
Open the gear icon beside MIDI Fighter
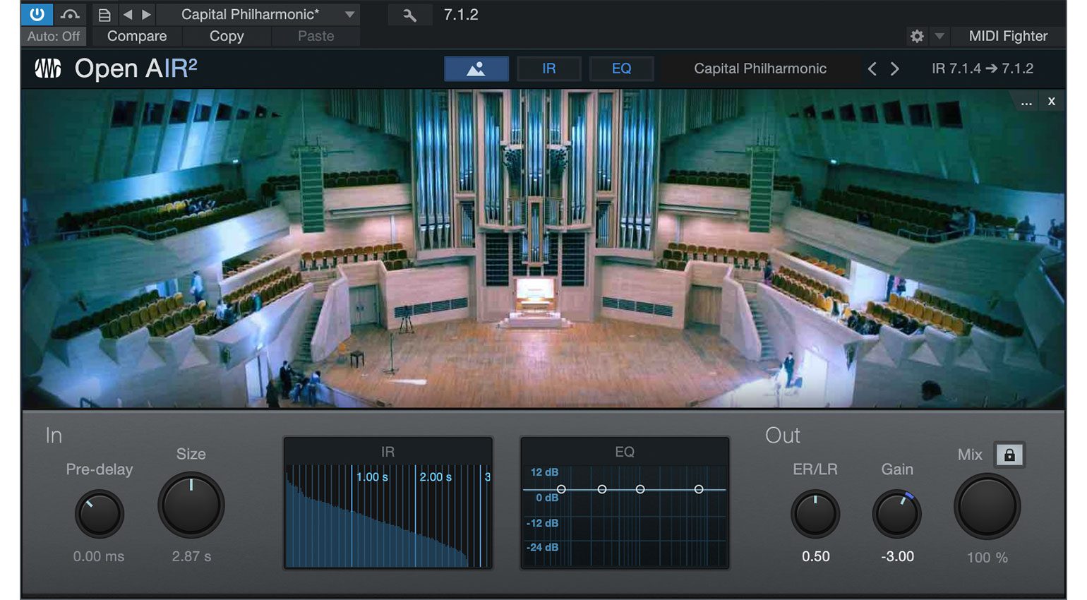point(918,36)
